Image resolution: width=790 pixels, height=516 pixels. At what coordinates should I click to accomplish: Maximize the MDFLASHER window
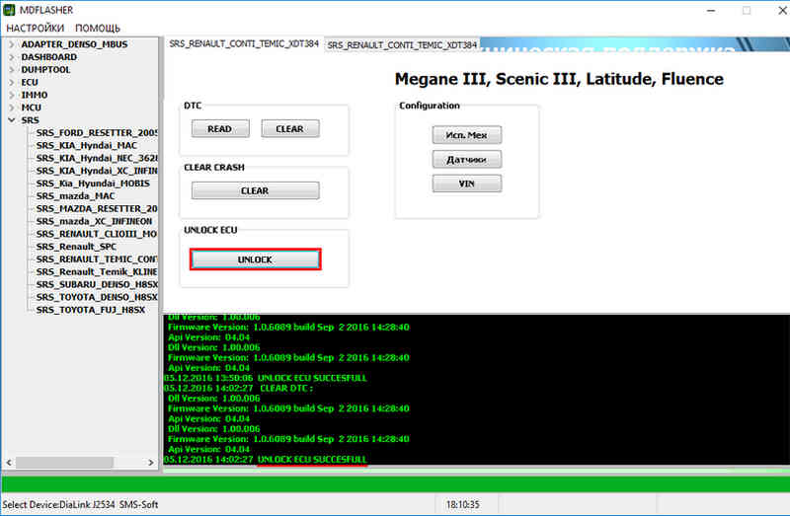747,11
